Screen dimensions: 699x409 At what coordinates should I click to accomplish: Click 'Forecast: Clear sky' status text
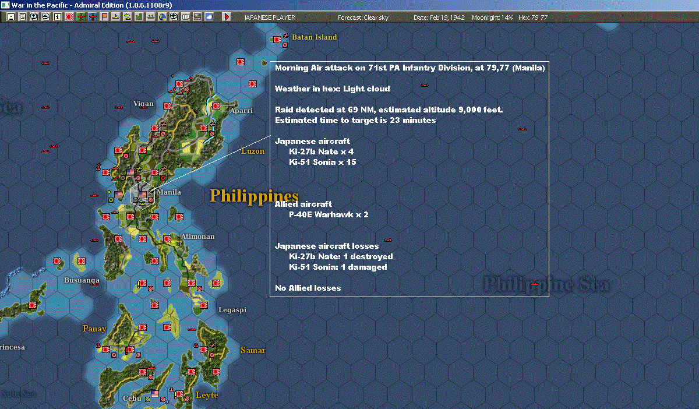click(x=363, y=17)
